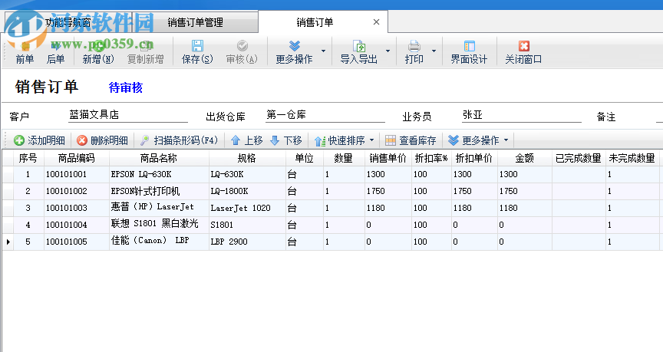Select cell 100101004 in row 4
Viewport: 663px width, 352px height.
(77, 225)
